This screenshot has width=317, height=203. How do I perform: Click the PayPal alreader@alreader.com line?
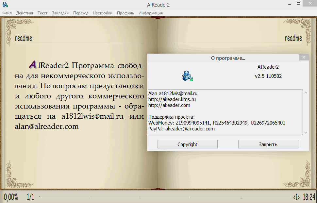click(181, 129)
